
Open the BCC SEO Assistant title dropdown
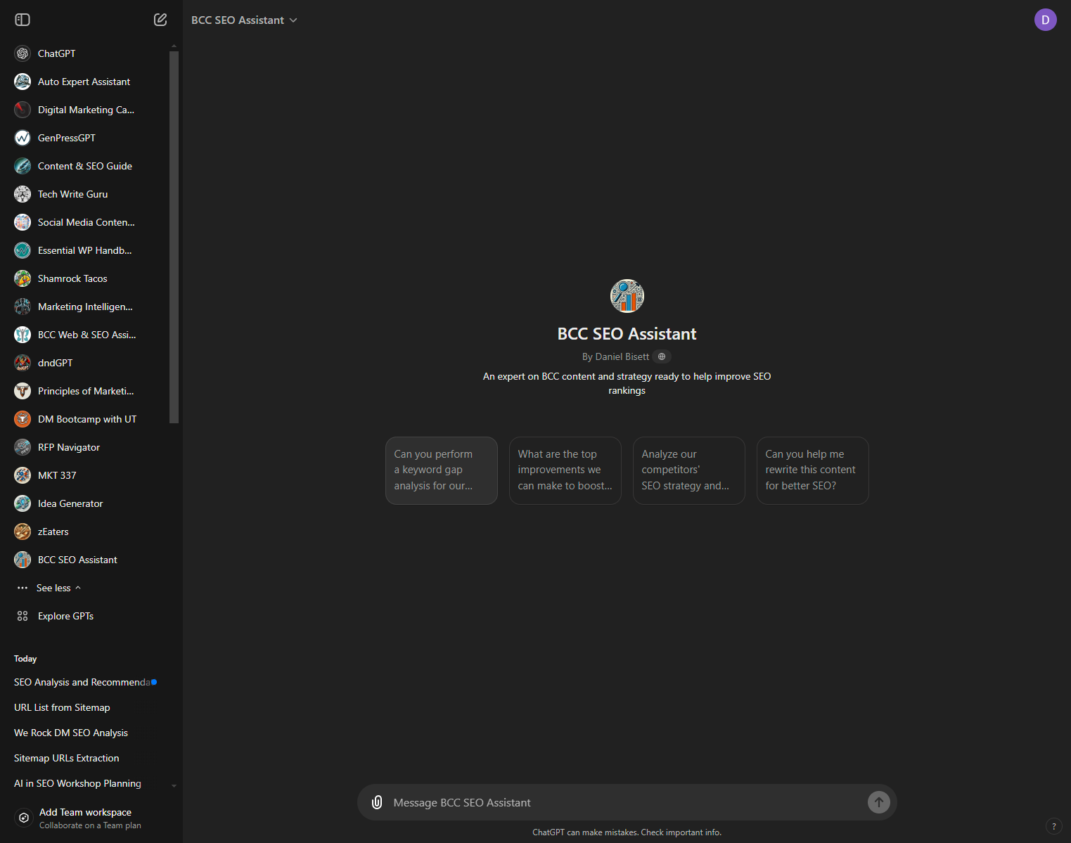[244, 20]
